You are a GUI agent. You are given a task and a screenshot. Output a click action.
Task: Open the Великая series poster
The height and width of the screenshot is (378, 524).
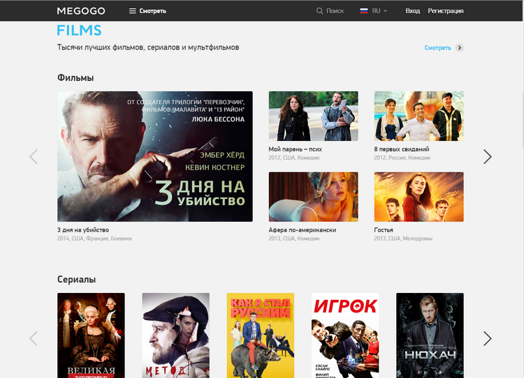(x=91, y=335)
